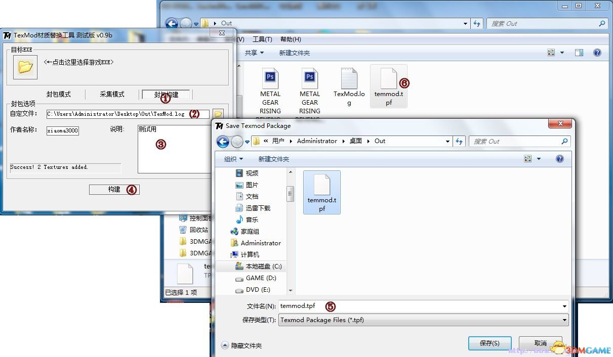This screenshot has height=357, width=613.
Task: Click Administrator in the Save dialog address path
Action: tap(317, 141)
